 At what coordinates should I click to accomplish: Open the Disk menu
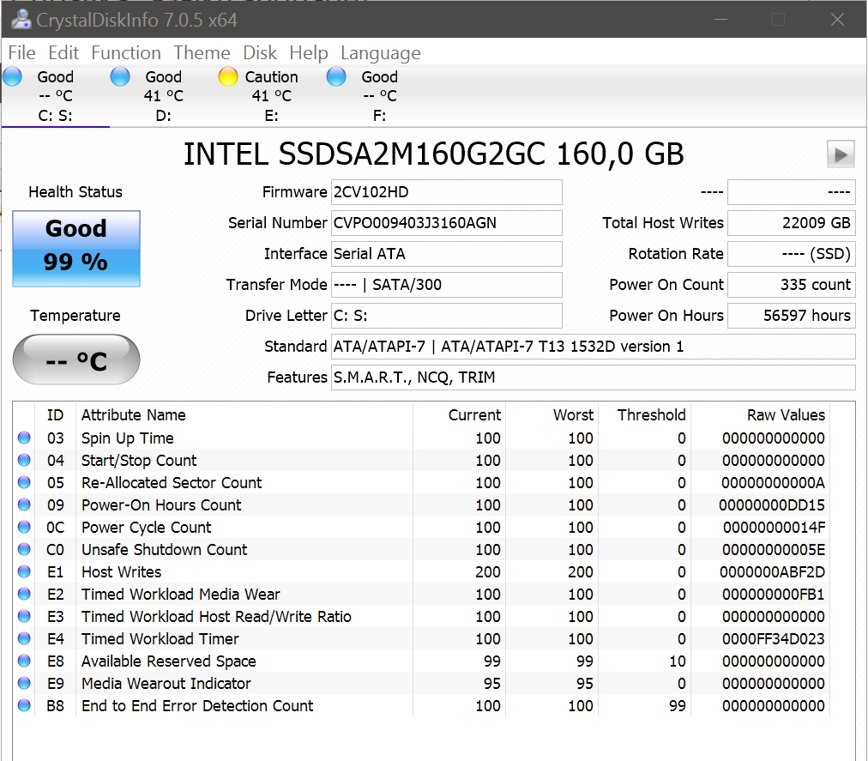(x=260, y=53)
